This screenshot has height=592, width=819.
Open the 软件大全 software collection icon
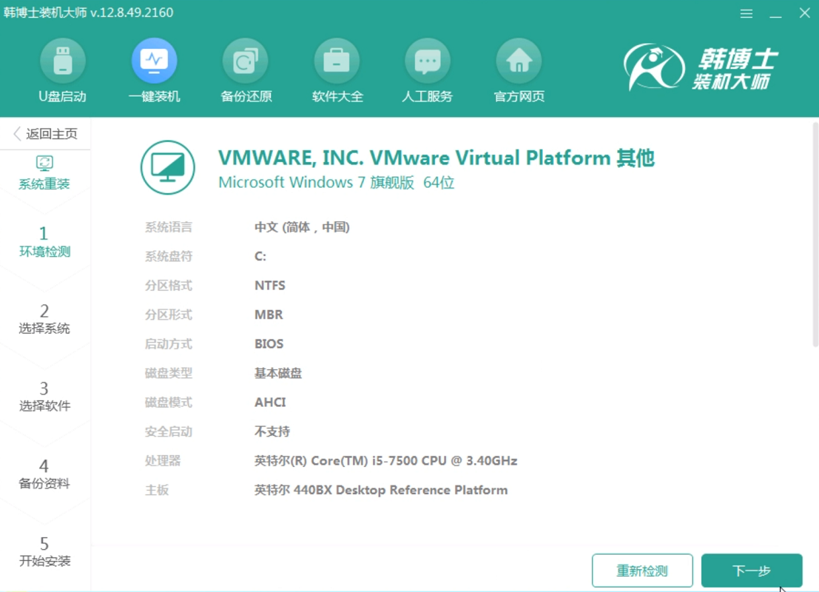pyautogui.click(x=337, y=61)
